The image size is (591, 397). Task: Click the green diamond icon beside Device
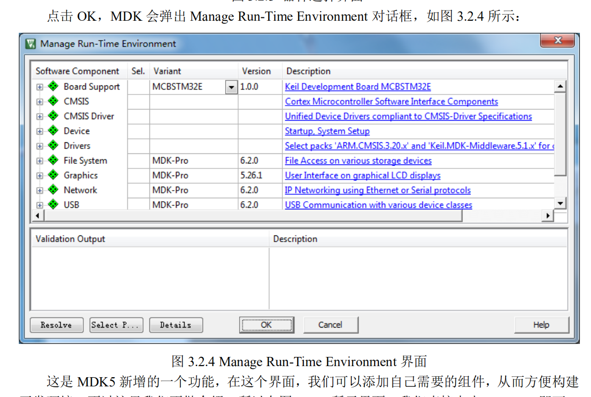(53, 131)
